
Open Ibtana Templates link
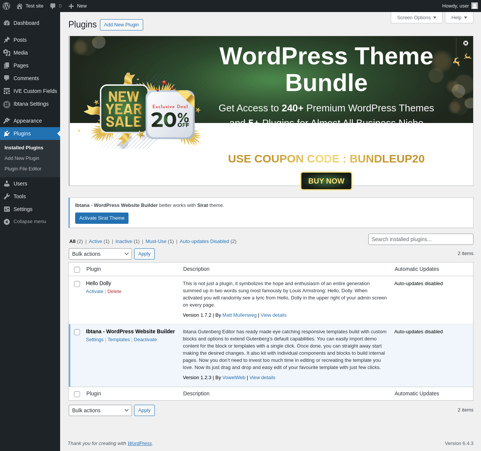click(118, 340)
